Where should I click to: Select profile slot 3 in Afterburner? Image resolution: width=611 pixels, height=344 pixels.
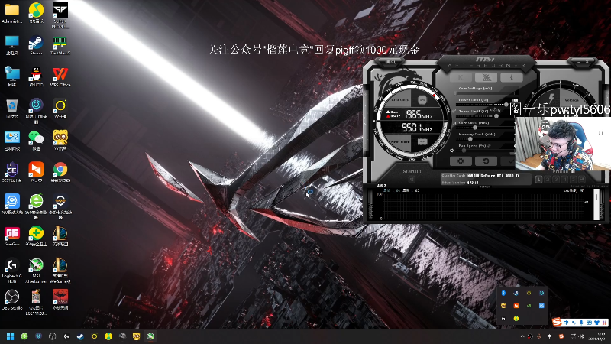(x=556, y=180)
